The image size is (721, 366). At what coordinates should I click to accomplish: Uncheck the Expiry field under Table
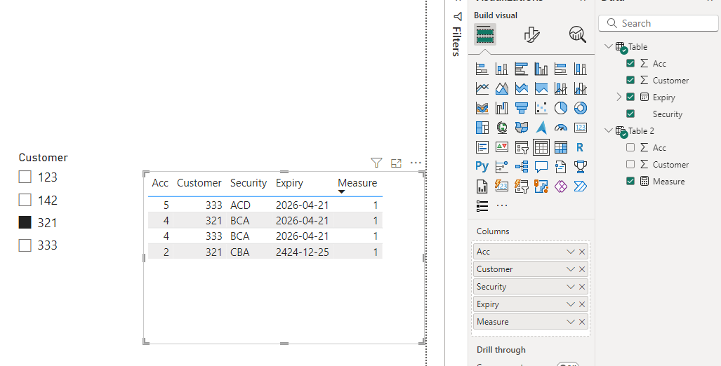(630, 97)
